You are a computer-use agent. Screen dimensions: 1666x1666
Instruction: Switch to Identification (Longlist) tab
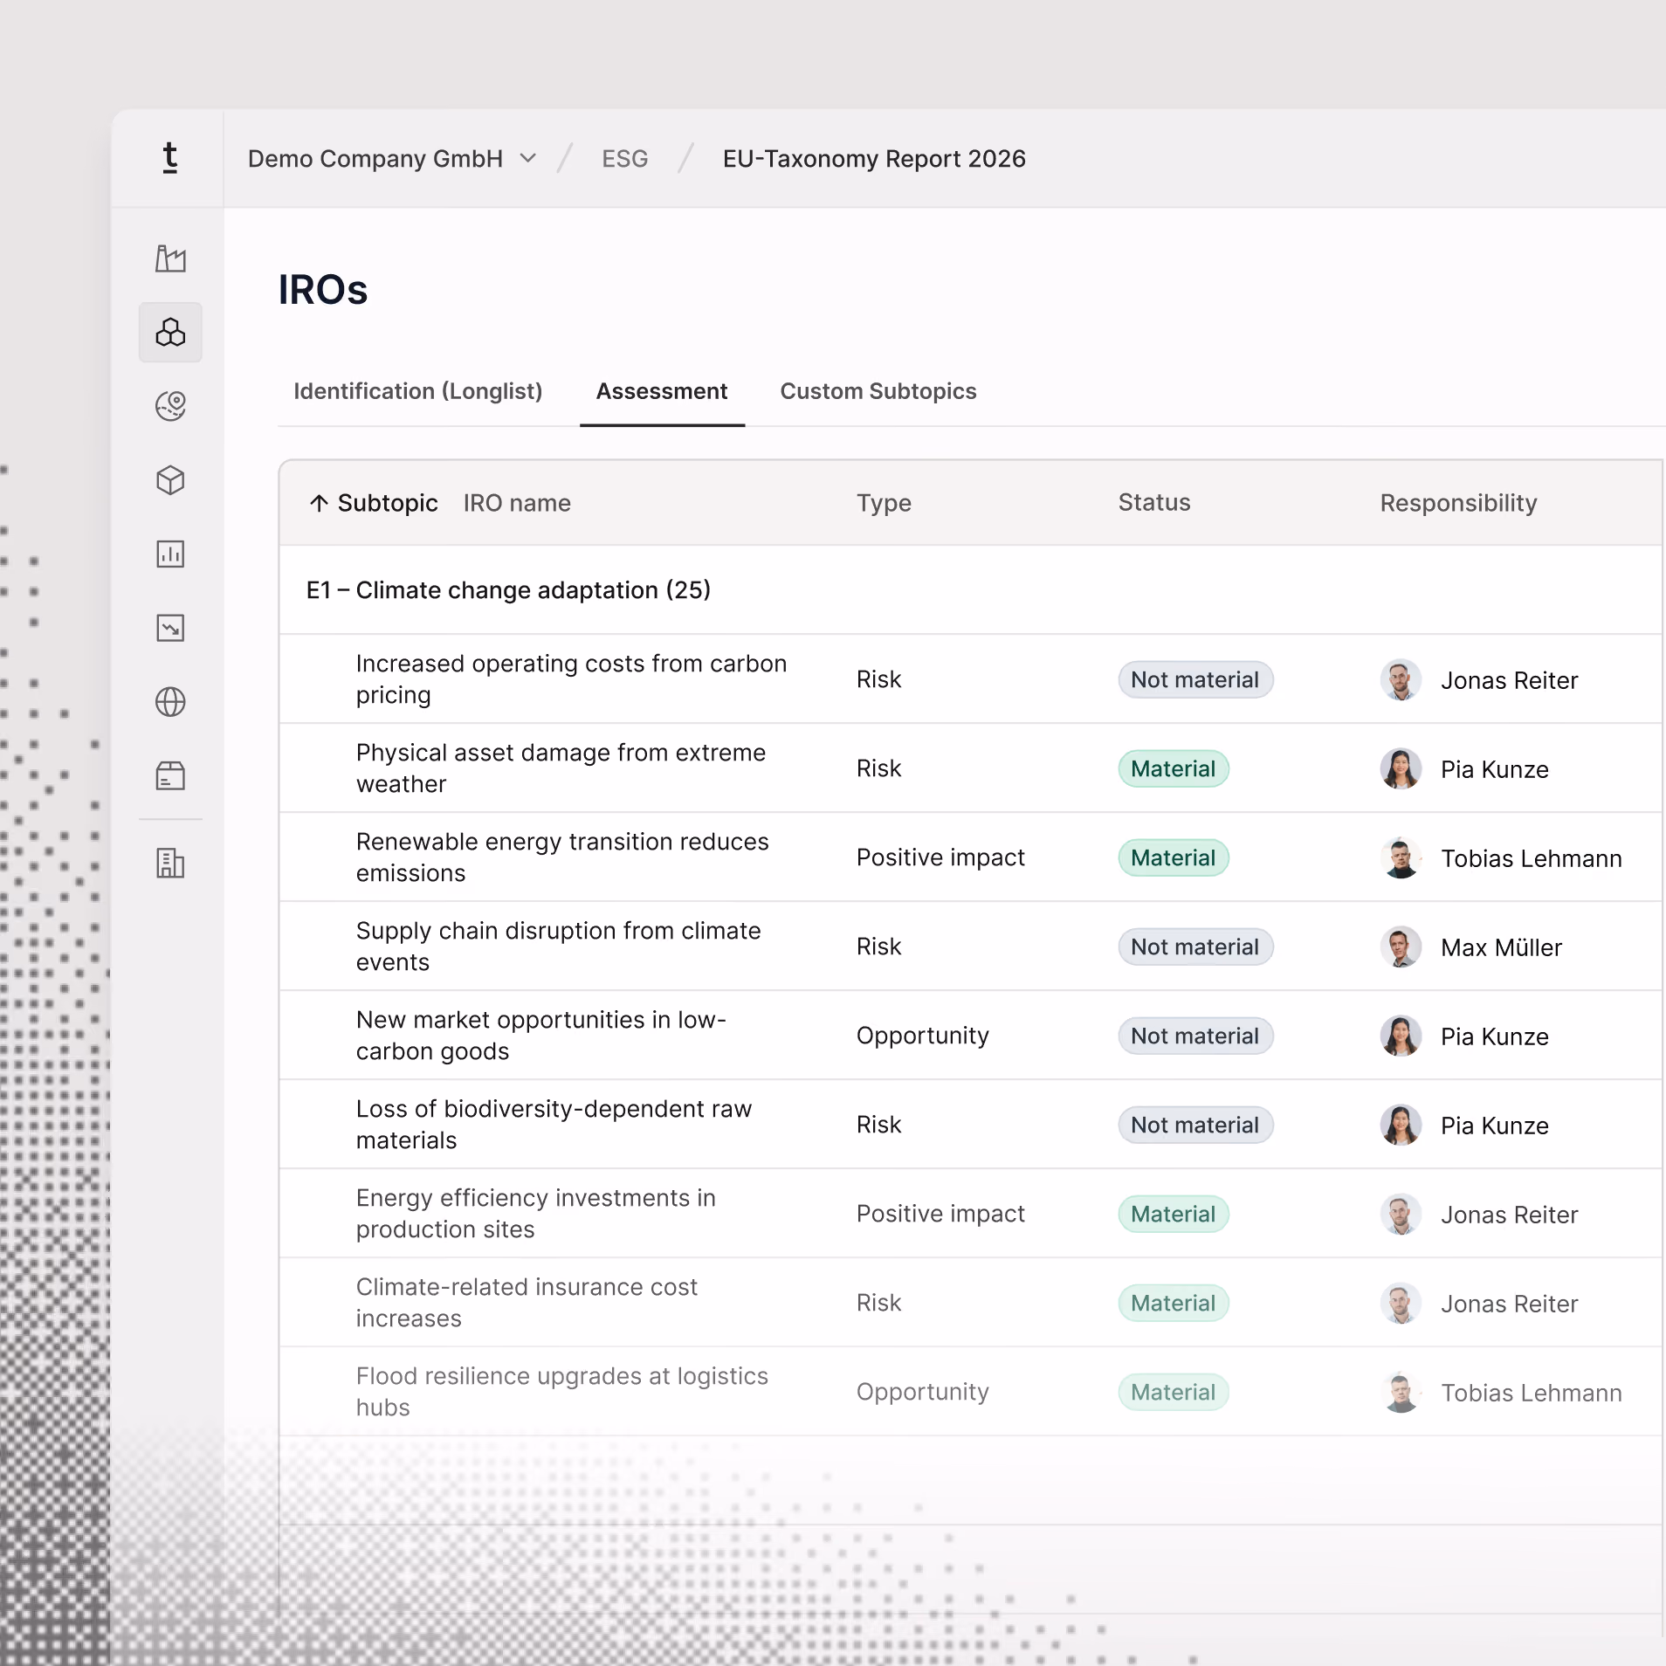tap(417, 391)
